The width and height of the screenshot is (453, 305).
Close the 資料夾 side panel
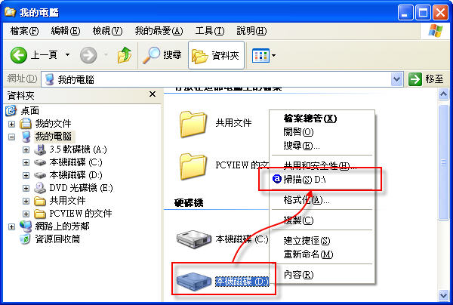pos(153,94)
